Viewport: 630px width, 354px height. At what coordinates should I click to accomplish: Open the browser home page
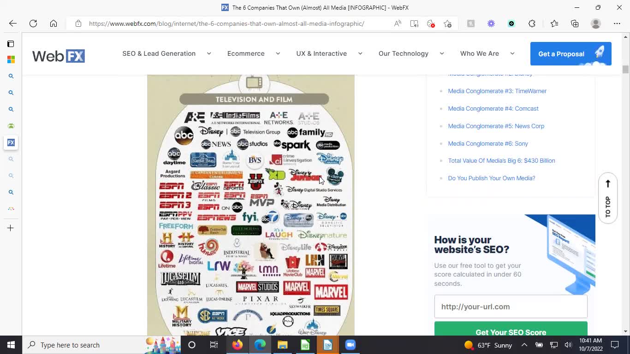[53, 24]
